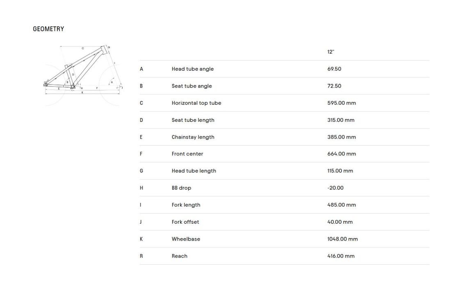The image size is (465, 290).
Task: Click the 1048.00 mm wheelbase value
Action: [x=342, y=239]
